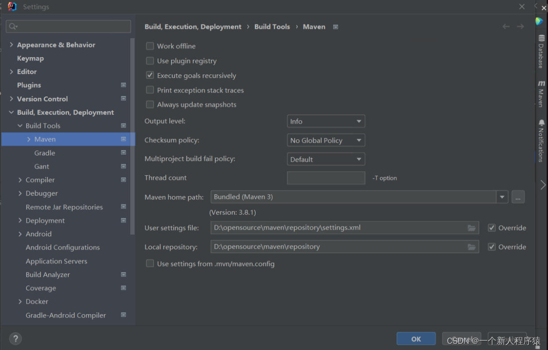This screenshot has height=350, width=548.
Task: Click the project-level icon beside Gradle
Action: 124,153
